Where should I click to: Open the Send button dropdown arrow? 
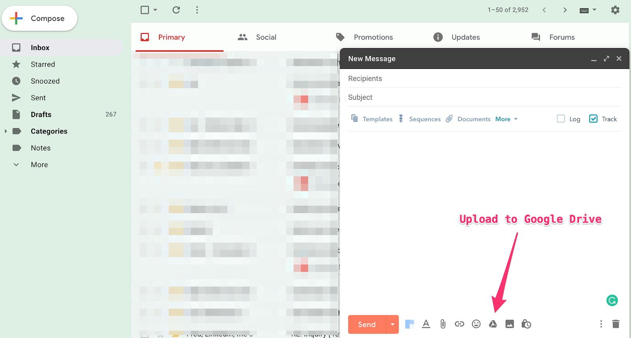point(392,325)
